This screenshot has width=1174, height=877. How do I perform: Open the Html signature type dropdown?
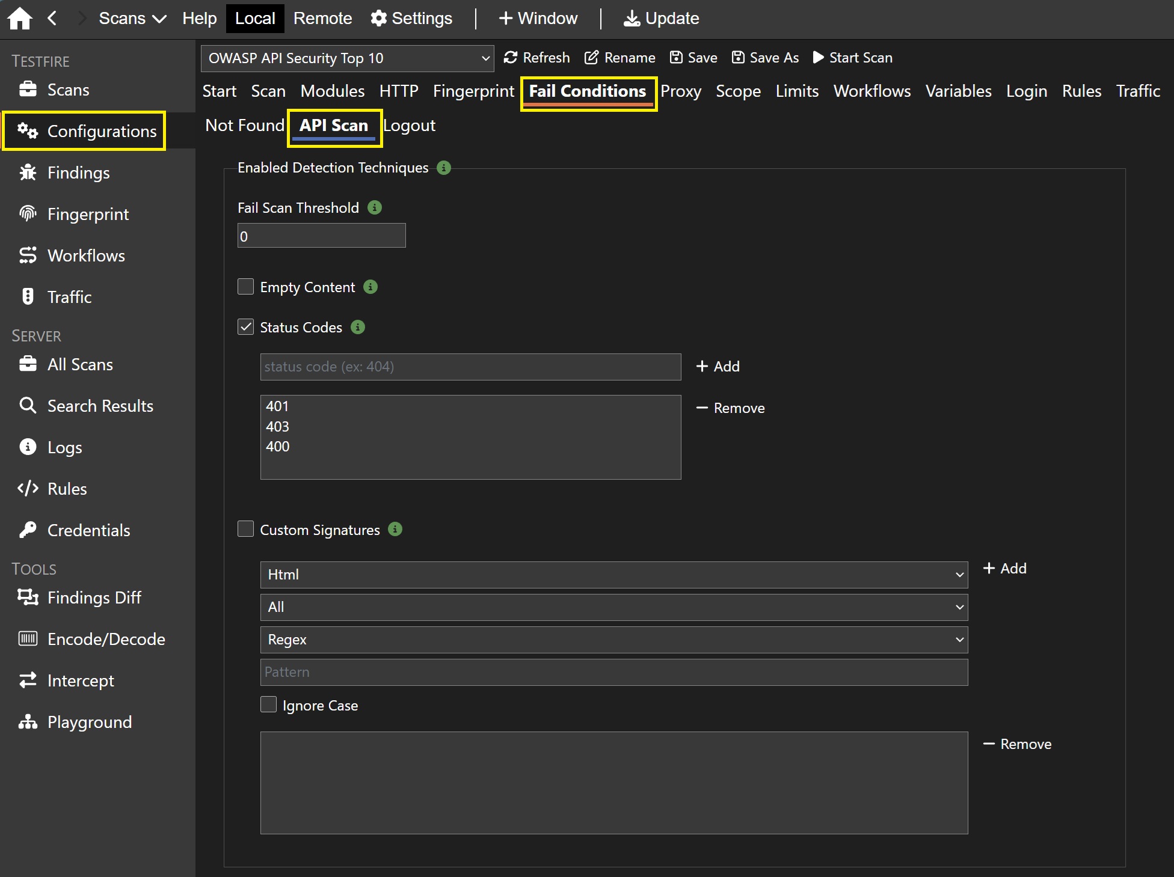tap(613, 575)
